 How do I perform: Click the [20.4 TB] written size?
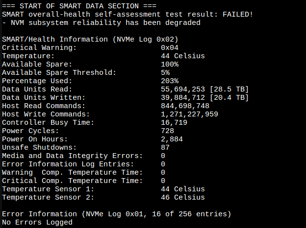(x=229, y=98)
